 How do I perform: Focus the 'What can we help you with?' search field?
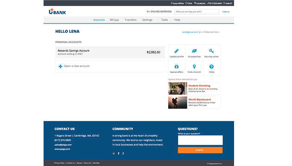click(197, 12)
